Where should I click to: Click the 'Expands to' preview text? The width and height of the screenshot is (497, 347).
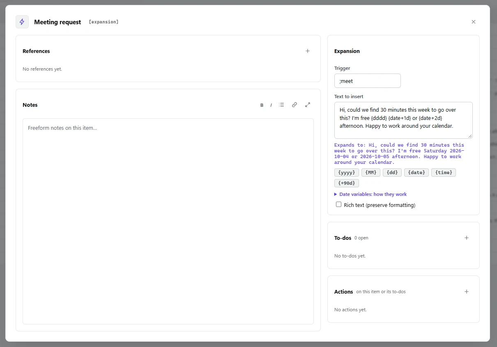point(399,154)
